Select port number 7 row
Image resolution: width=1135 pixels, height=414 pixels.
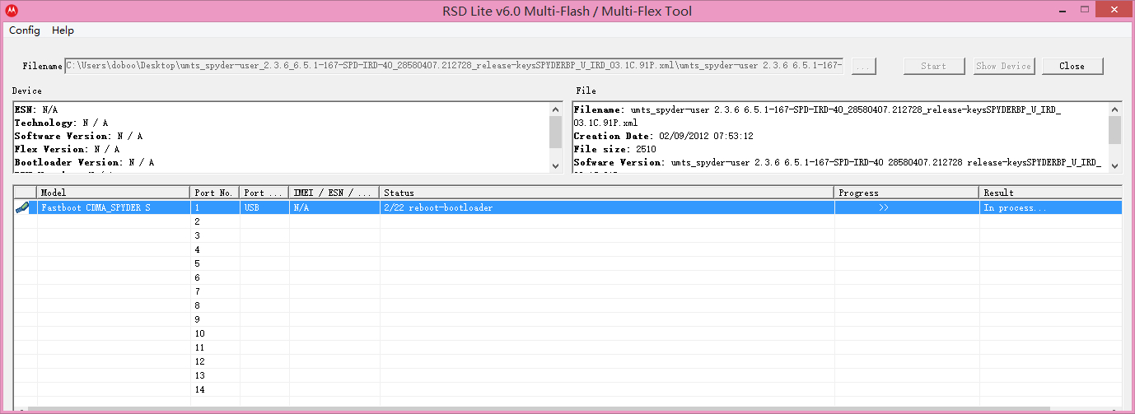coord(568,291)
